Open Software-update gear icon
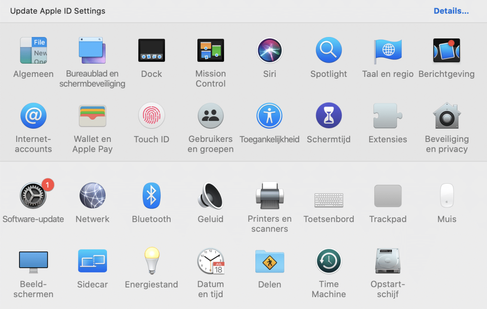 tap(33, 196)
